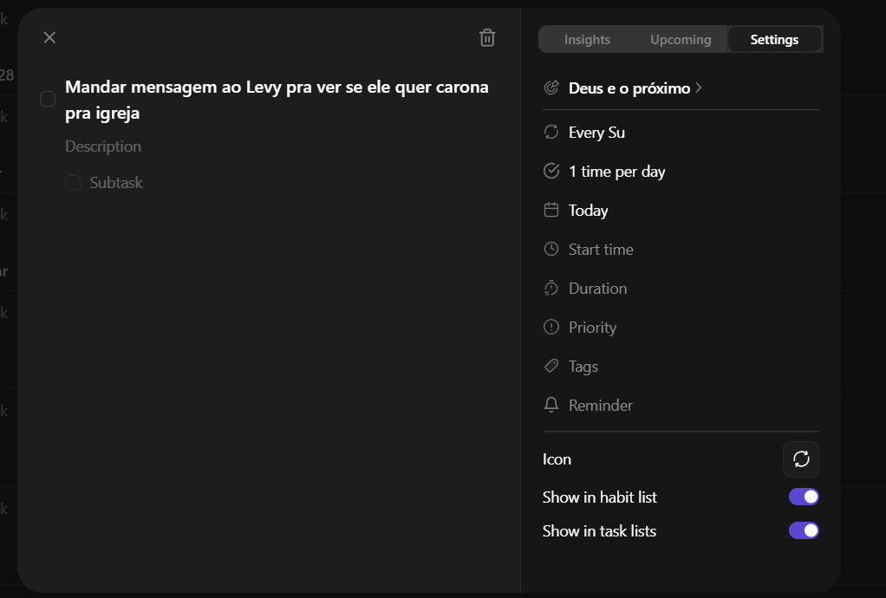Click the tag icon beside Tags
Screen dimensions: 886x598
550,366
